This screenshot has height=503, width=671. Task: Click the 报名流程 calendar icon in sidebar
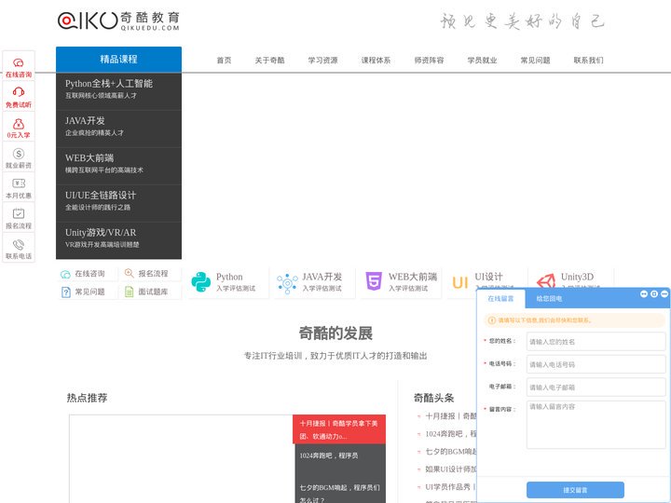tap(19, 213)
